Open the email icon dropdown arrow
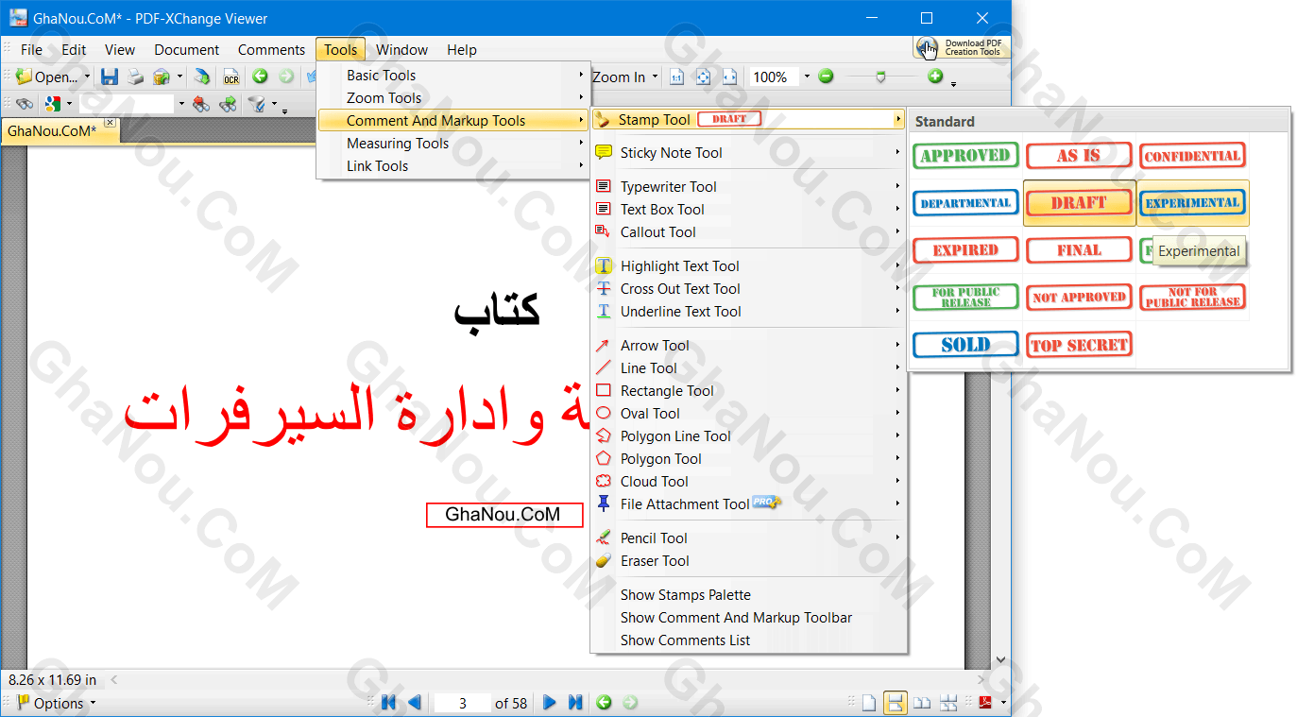Screen dimensions: 1297x717 179,77
